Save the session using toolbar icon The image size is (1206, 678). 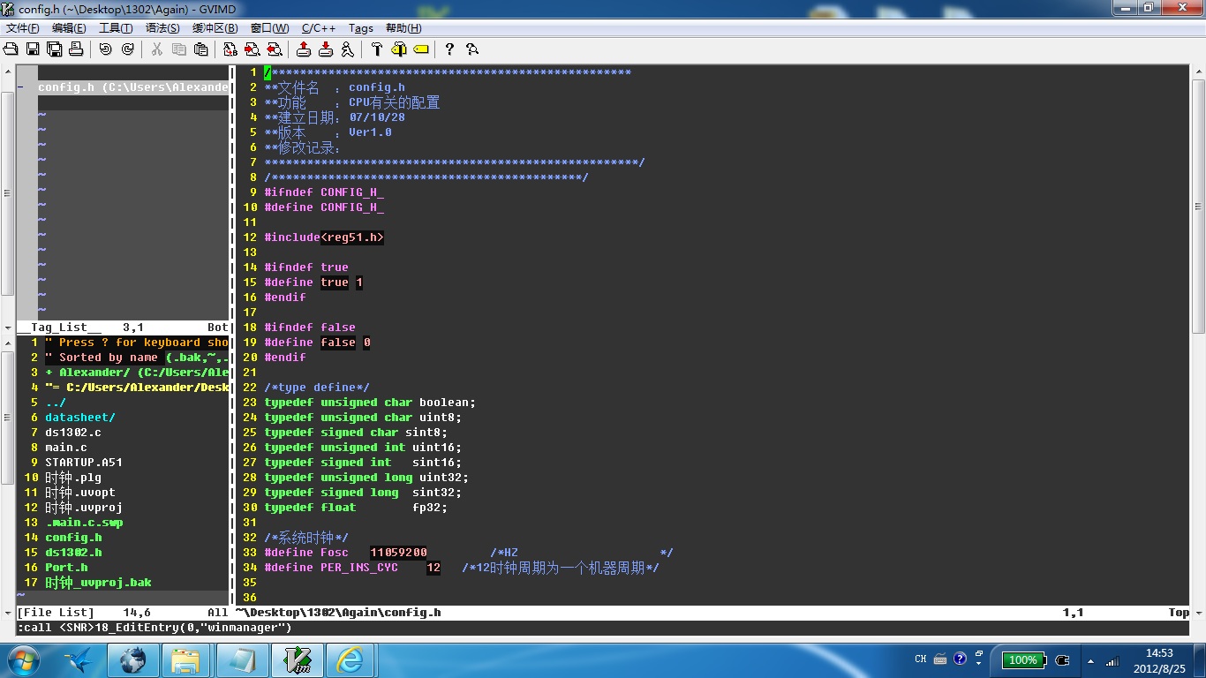325,49
